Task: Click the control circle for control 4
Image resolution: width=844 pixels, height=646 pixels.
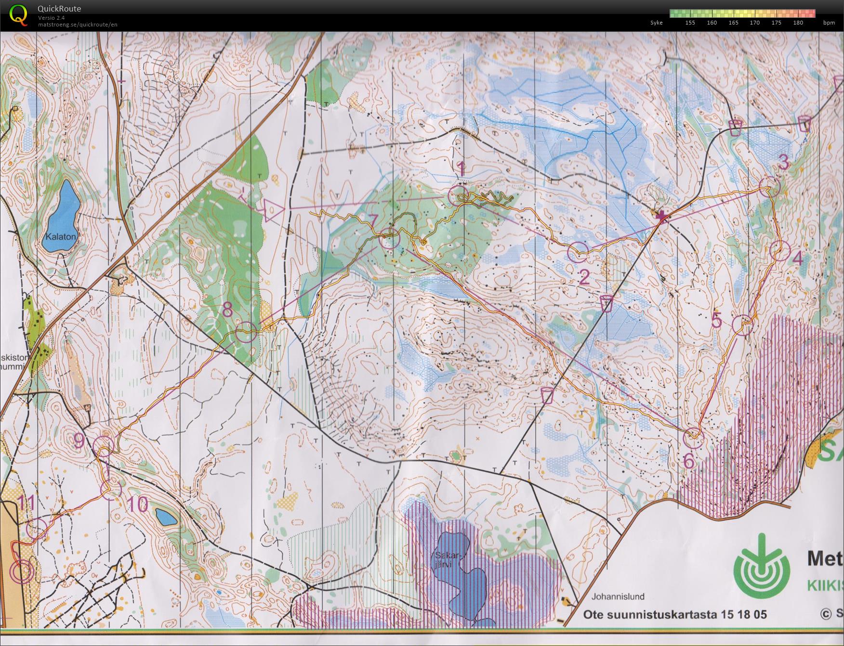Action: pyautogui.click(x=780, y=251)
